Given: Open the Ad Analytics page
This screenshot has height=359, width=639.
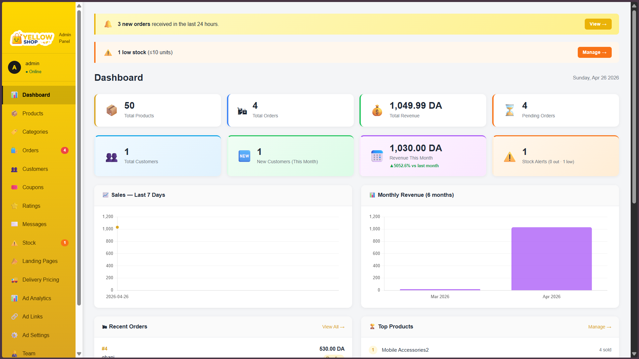Looking at the screenshot, I should pyautogui.click(x=39, y=299).
